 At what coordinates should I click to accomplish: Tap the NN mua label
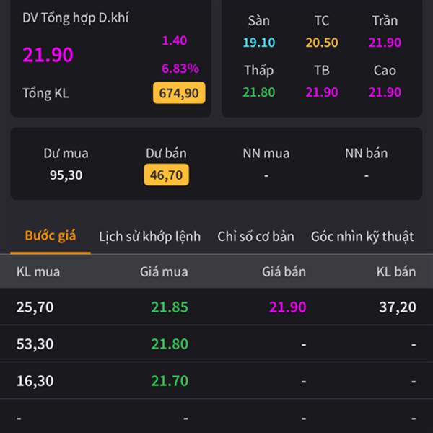pyautogui.click(x=266, y=153)
